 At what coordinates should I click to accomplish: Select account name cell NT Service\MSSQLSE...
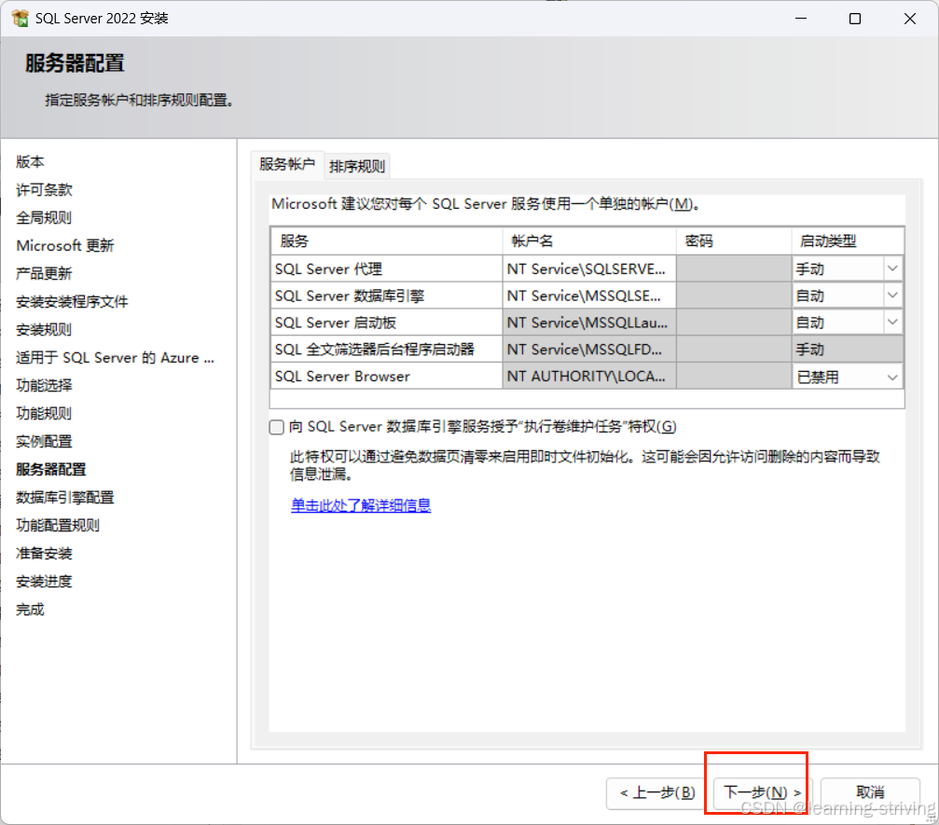coord(589,296)
